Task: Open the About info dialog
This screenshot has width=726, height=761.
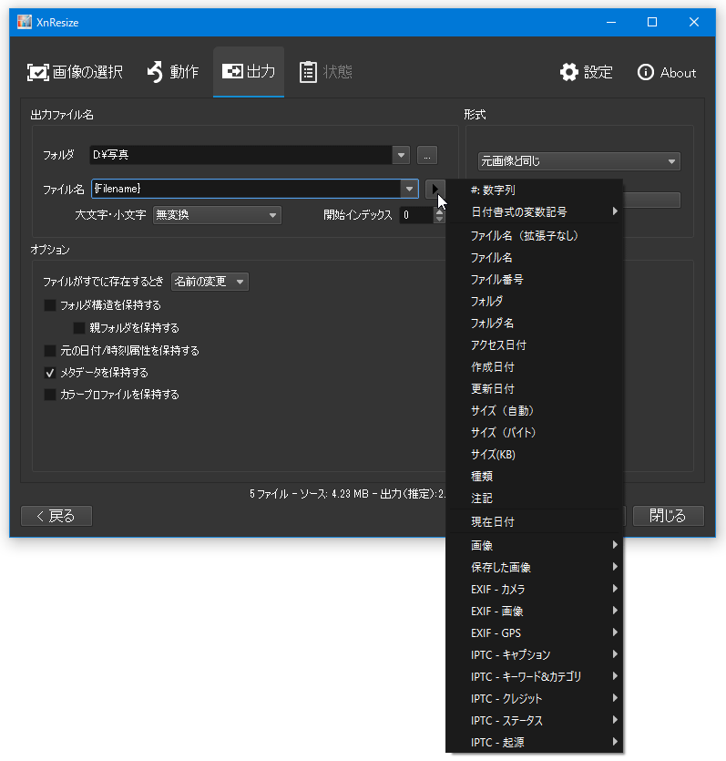Action: pos(667,72)
